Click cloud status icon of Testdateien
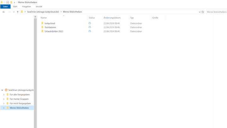The height and width of the screenshot is (128, 227). (90, 27)
